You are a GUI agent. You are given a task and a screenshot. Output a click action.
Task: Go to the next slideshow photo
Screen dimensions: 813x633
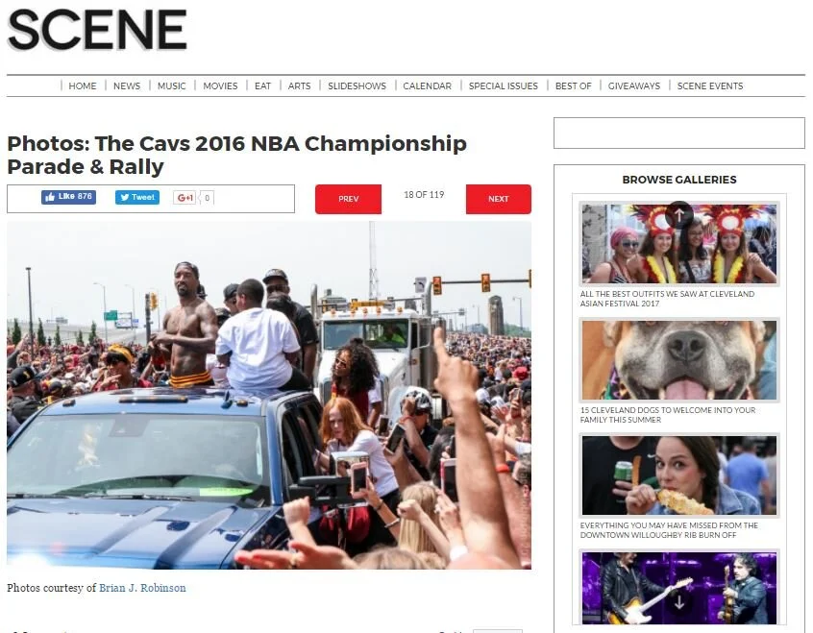click(498, 199)
